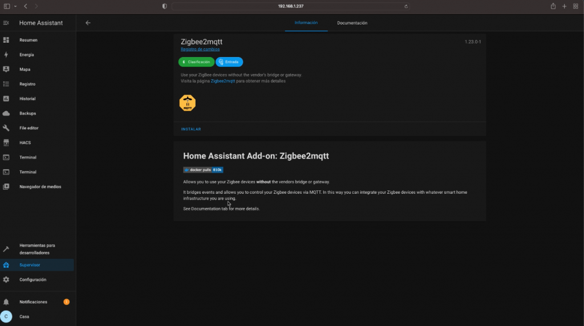The image size is (584, 326).
Task: Open Notificaciones with badge
Action: pyautogui.click(x=33, y=301)
